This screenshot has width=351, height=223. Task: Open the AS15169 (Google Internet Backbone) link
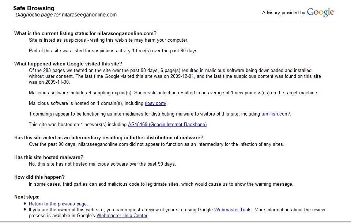[x=167, y=125]
